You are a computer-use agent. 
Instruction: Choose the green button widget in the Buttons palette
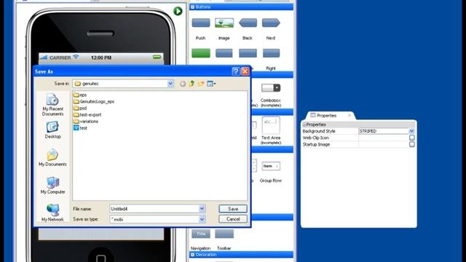tap(201, 53)
